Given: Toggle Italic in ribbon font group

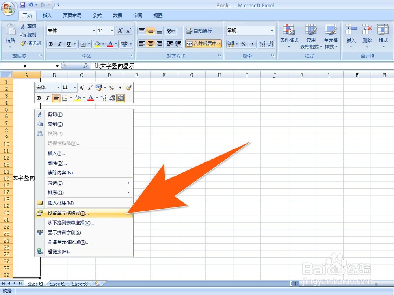Looking at the screenshot, I should (59, 44).
